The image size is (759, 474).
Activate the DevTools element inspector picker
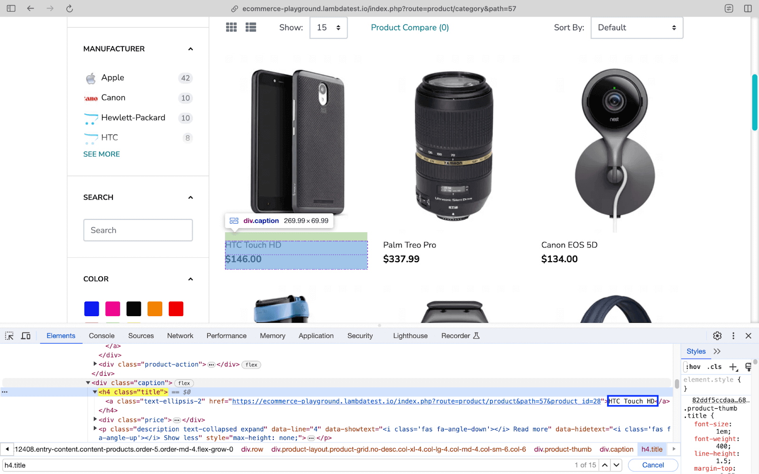point(9,336)
